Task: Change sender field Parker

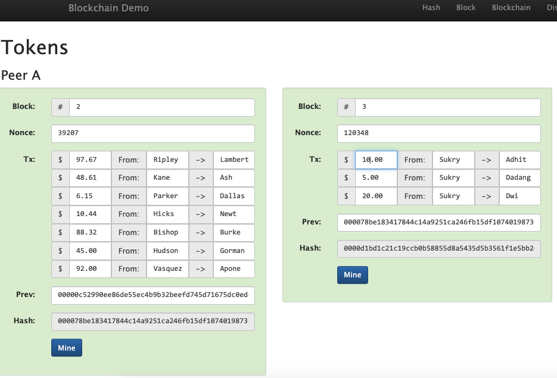Action: pos(167,196)
